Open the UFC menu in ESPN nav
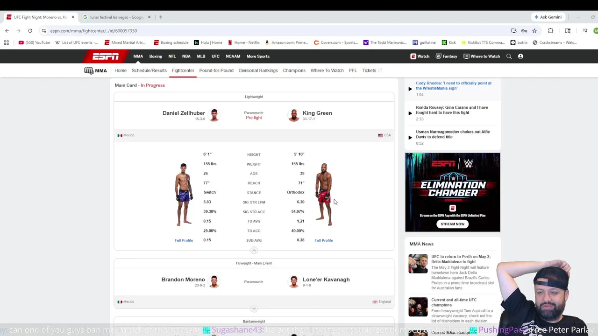The height and width of the screenshot is (336, 598). coord(215,56)
